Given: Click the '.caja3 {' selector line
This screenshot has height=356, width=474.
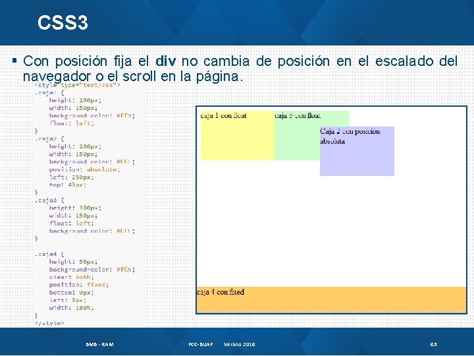Looking at the screenshot, I should pyautogui.click(x=49, y=200).
